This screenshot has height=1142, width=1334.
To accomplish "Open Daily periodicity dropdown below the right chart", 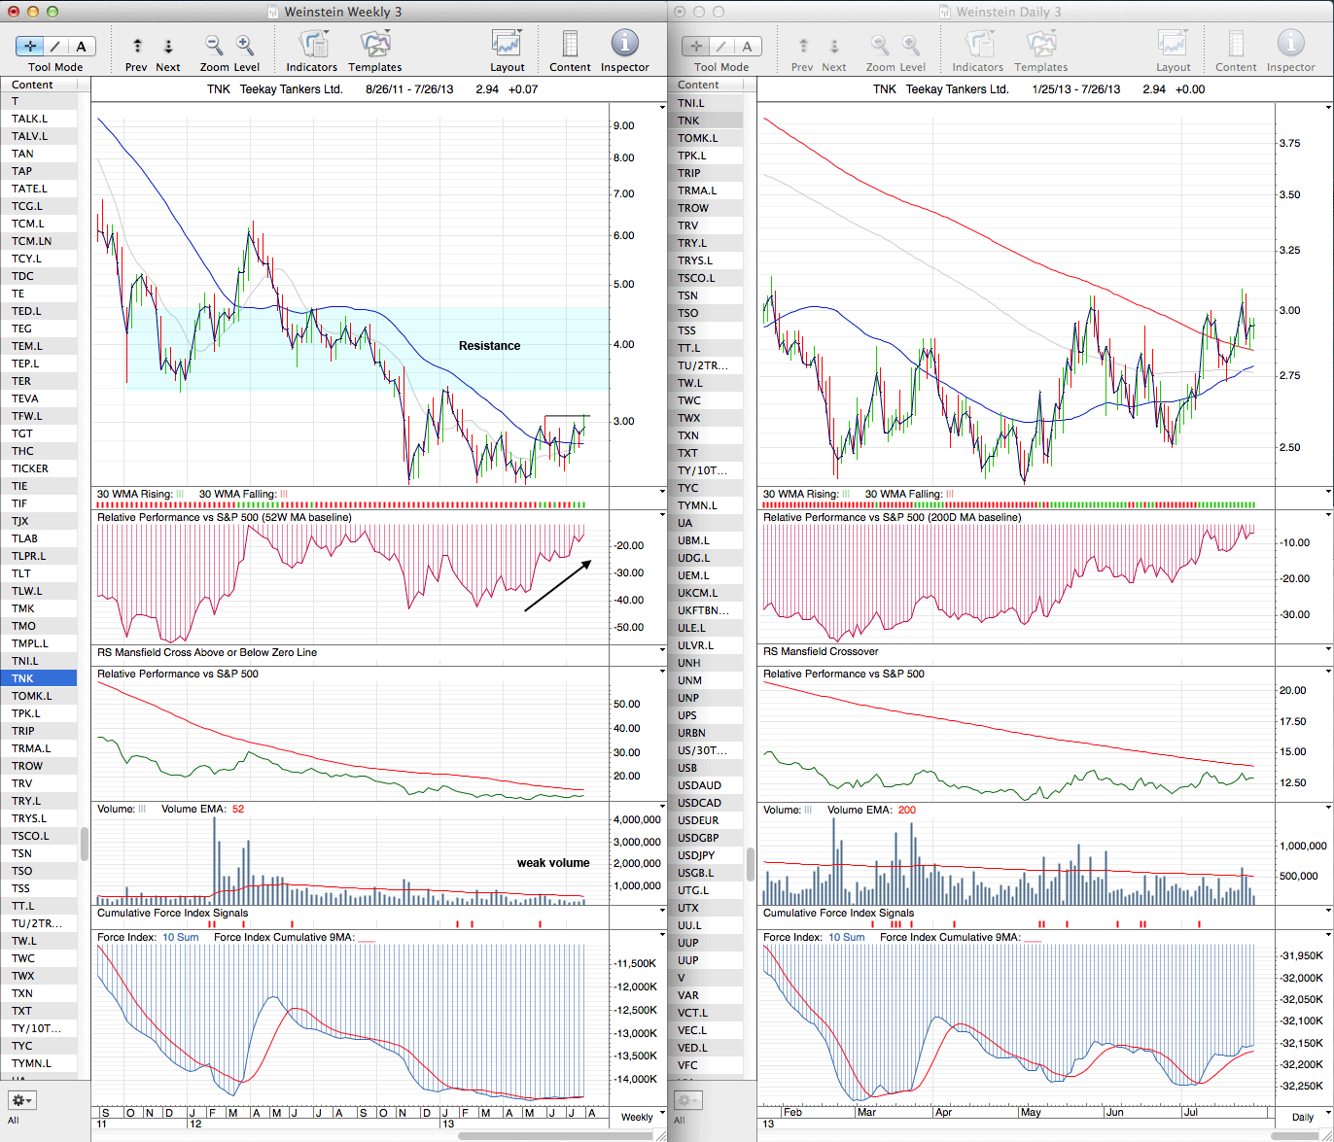I will pos(1302,1117).
